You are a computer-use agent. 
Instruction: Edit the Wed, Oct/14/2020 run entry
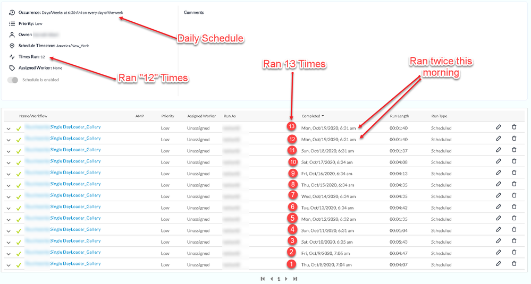(x=499, y=195)
